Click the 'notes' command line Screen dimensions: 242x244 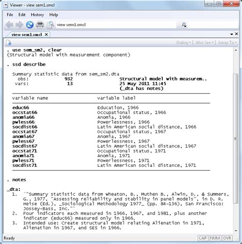tap(19, 180)
